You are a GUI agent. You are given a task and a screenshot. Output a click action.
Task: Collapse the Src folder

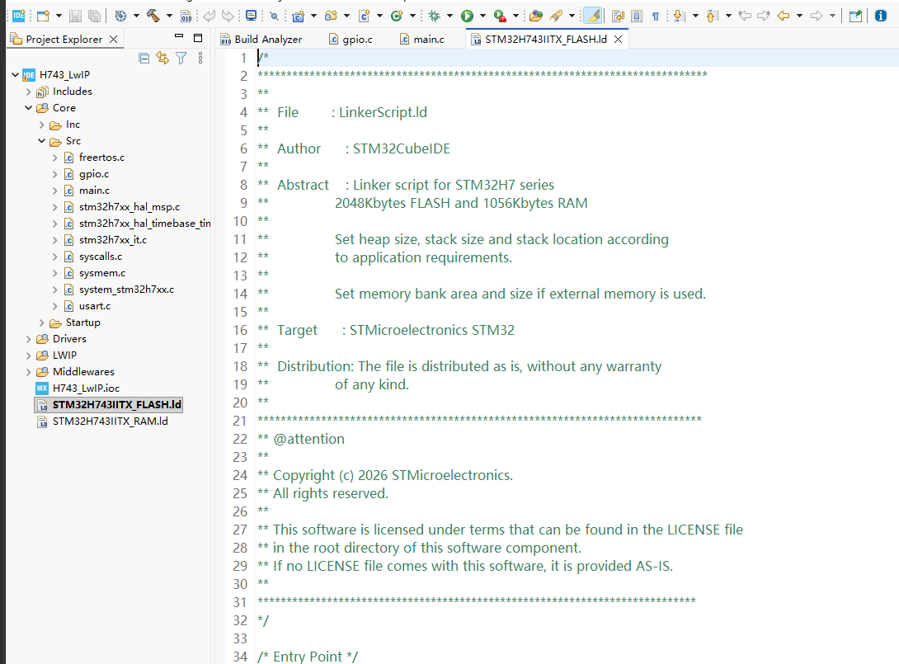tap(41, 141)
